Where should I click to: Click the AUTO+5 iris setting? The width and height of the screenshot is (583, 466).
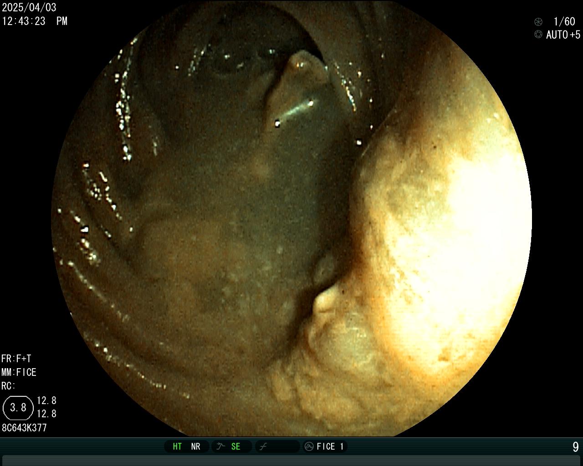[x=563, y=35]
